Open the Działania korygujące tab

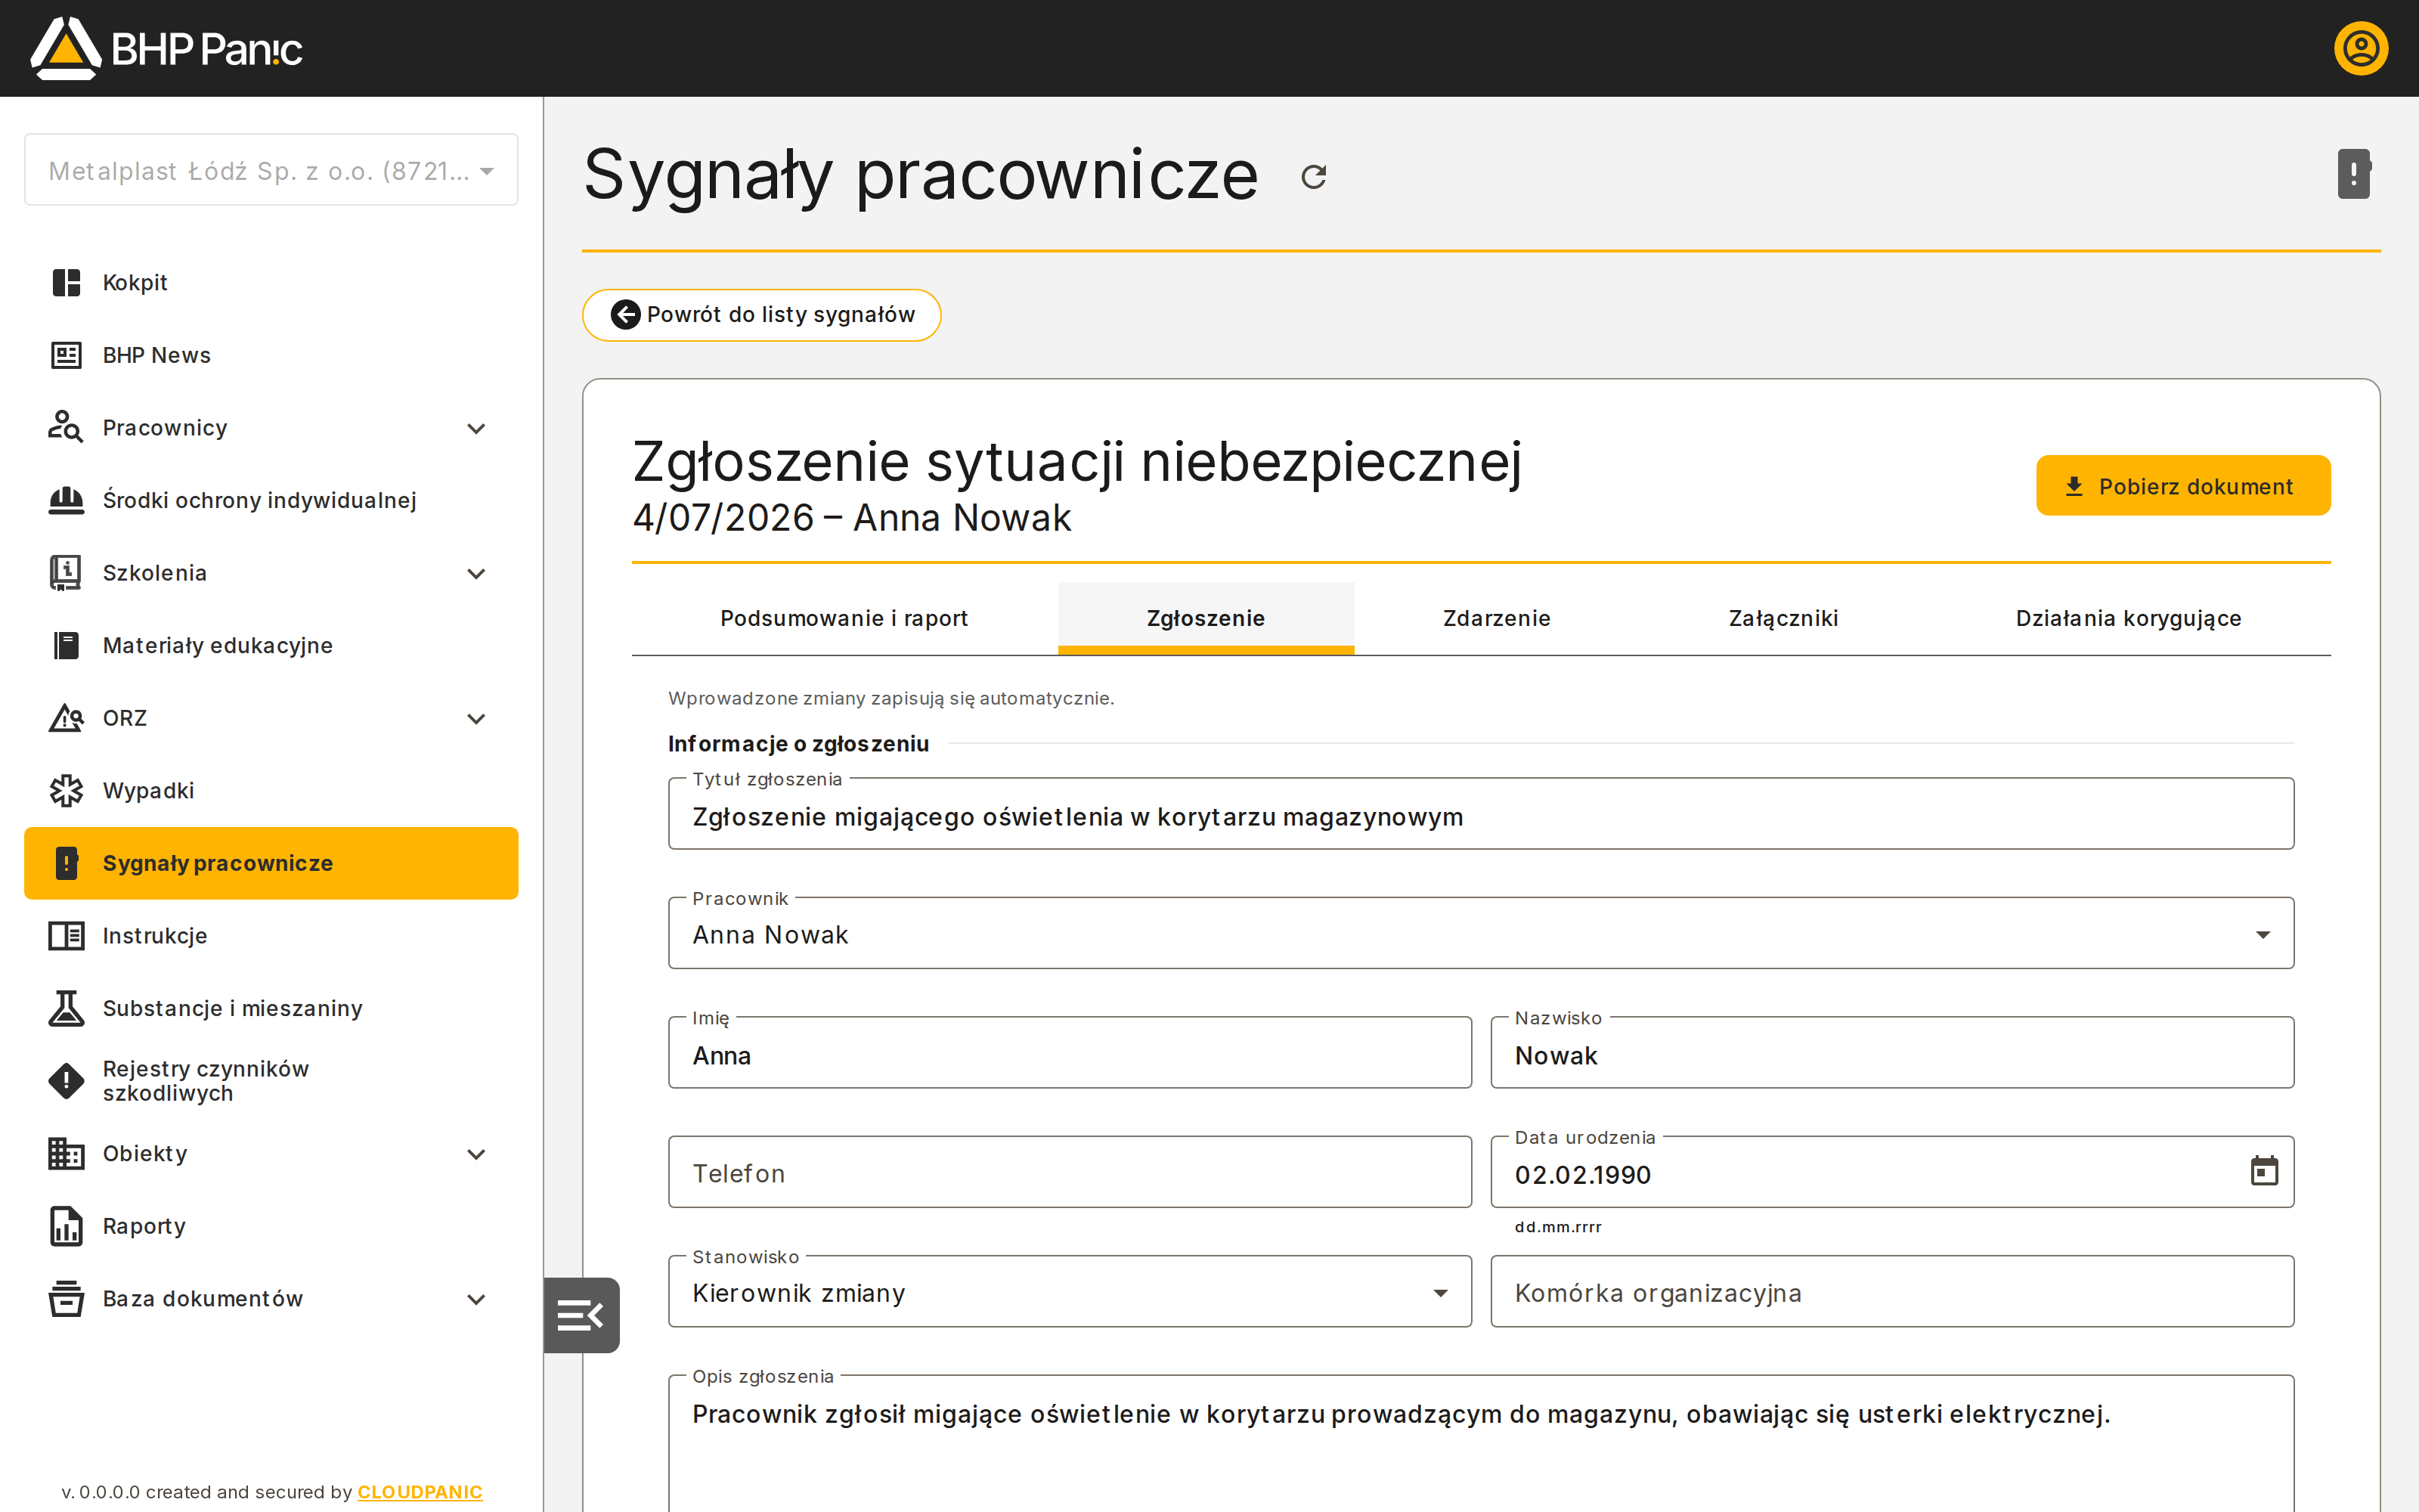2128,618
